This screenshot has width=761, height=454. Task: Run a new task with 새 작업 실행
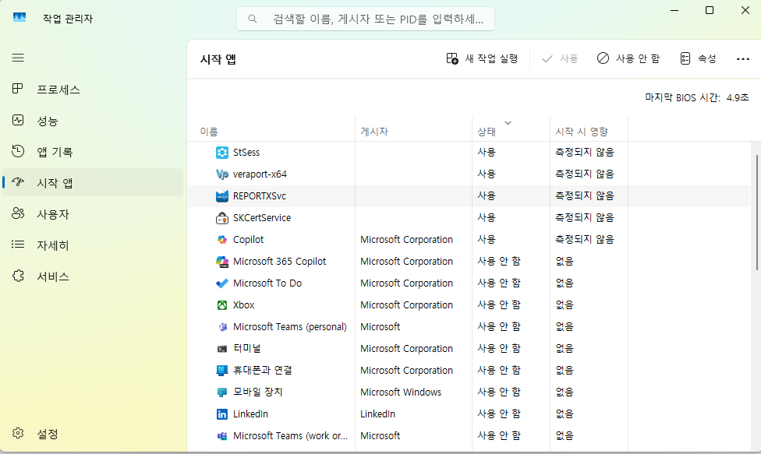[482, 58]
